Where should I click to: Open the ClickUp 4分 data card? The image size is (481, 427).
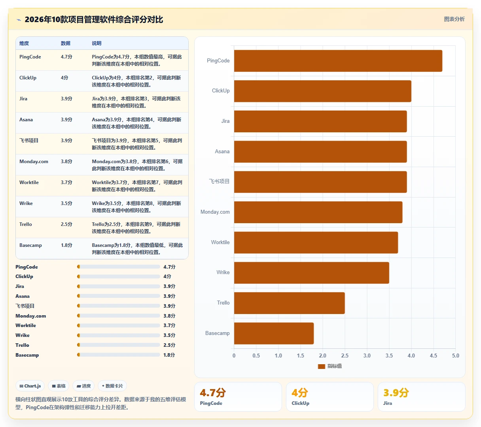coord(330,397)
